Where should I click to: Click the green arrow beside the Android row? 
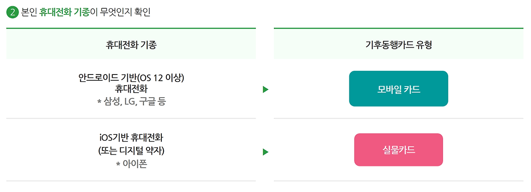point(265,89)
